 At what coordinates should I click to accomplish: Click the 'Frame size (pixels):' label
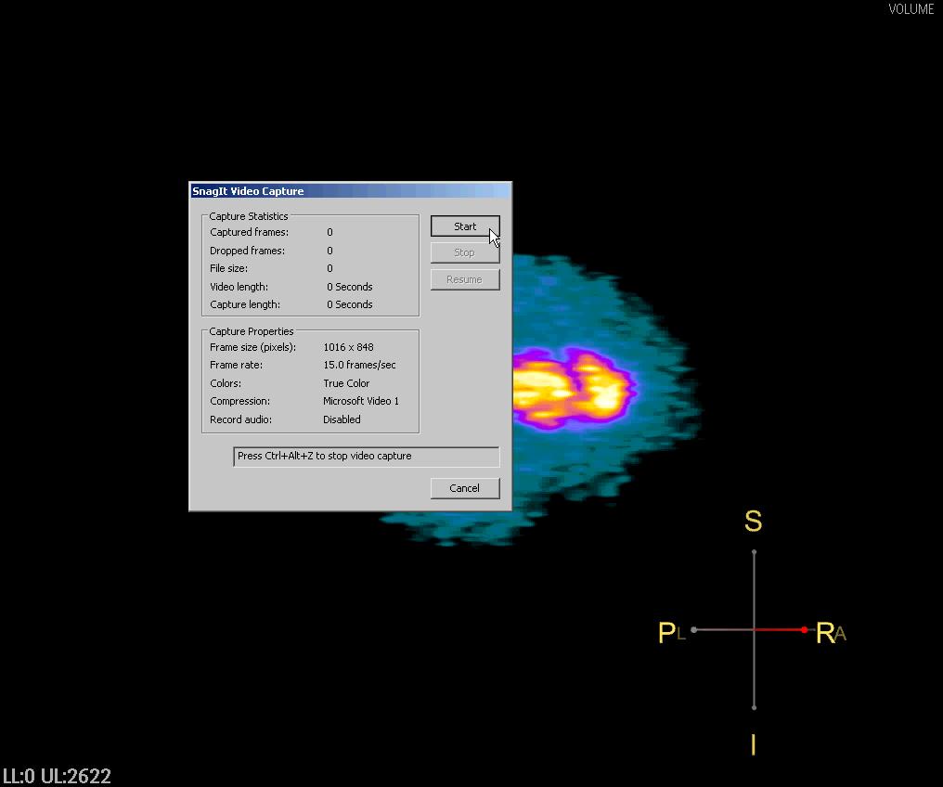point(252,347)
